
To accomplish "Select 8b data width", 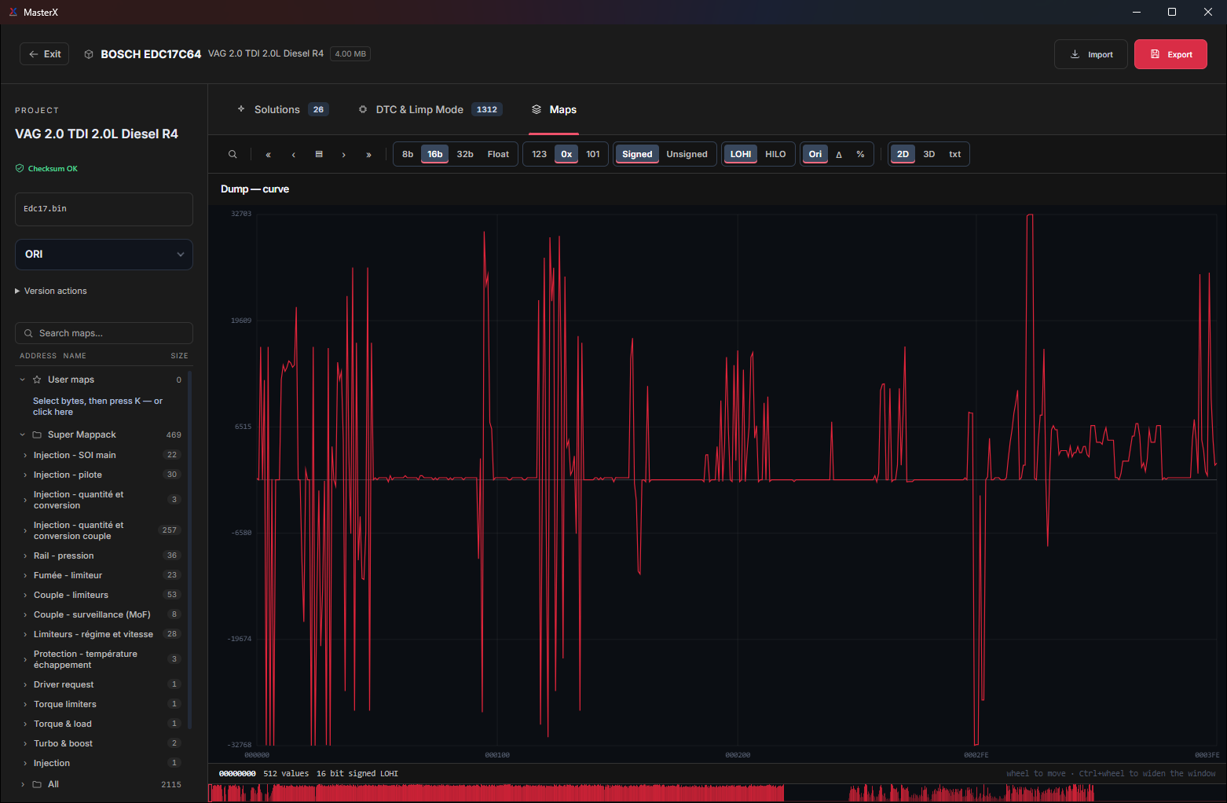I will tap(408, 154).
